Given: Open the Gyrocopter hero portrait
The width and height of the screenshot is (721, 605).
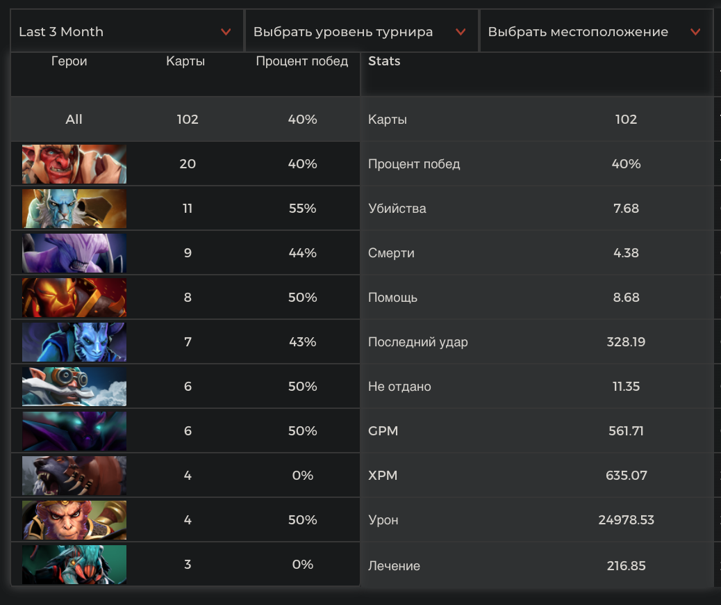Looking at the screenshot, I should [x=74, y=387].
